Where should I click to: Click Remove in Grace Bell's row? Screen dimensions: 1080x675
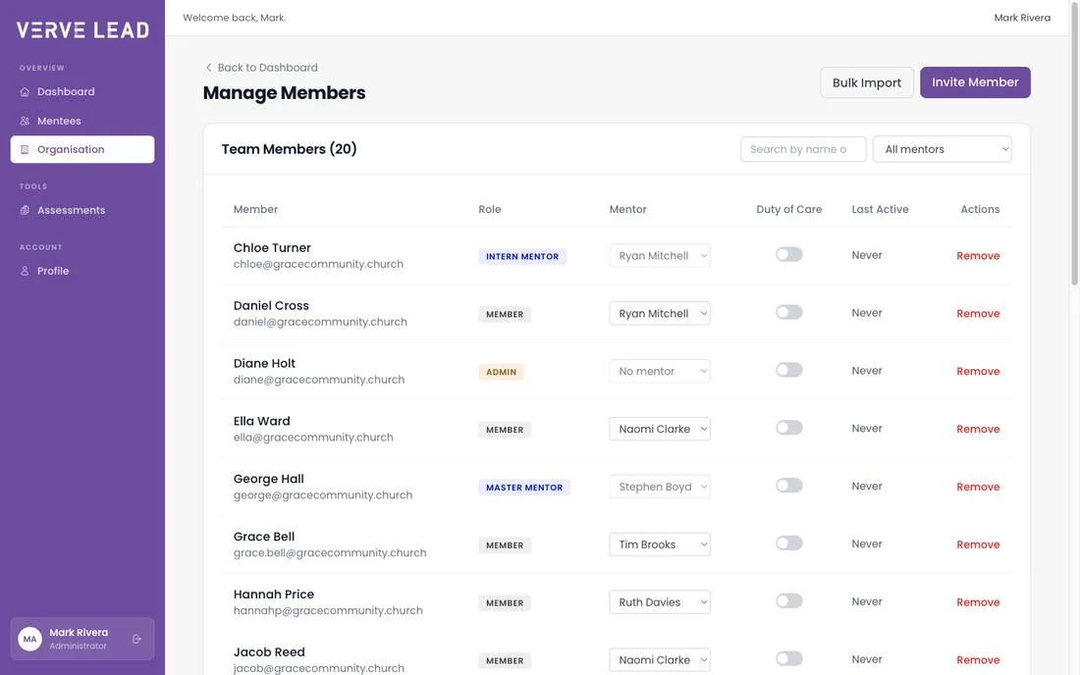(x=977, y=545)
